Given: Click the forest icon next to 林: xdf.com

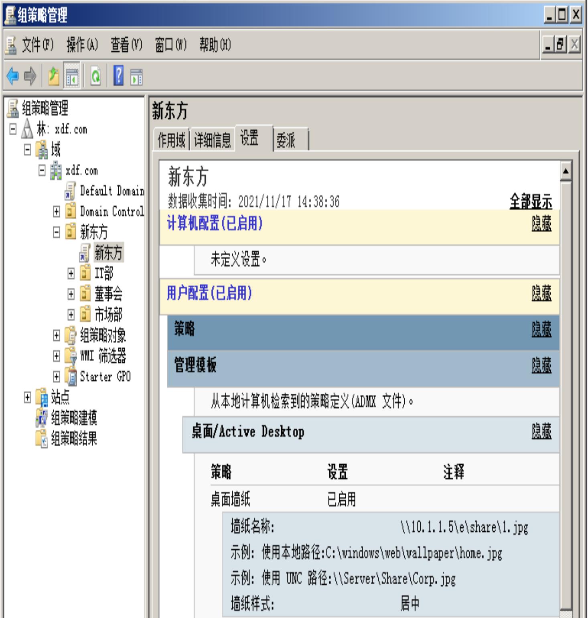Looking at the screenshot, I should 27,129.
